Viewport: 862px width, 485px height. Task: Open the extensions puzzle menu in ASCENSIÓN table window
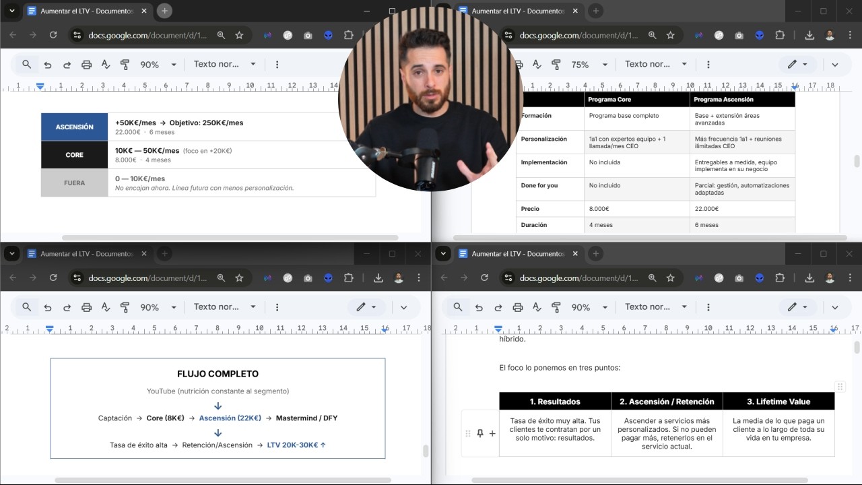(348, 35)
